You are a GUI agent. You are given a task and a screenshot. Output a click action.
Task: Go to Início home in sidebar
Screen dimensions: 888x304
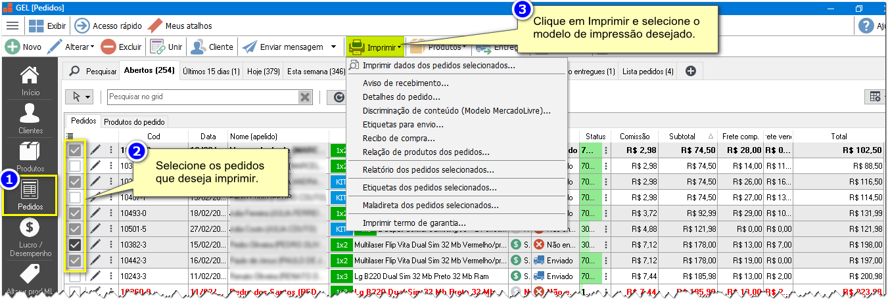[30, 79]
